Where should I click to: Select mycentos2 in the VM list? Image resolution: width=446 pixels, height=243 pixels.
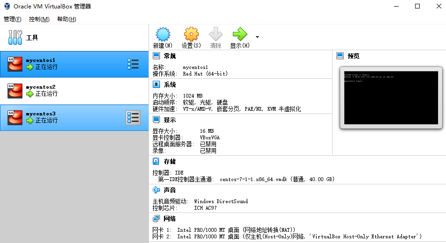(x=74, y=91)
